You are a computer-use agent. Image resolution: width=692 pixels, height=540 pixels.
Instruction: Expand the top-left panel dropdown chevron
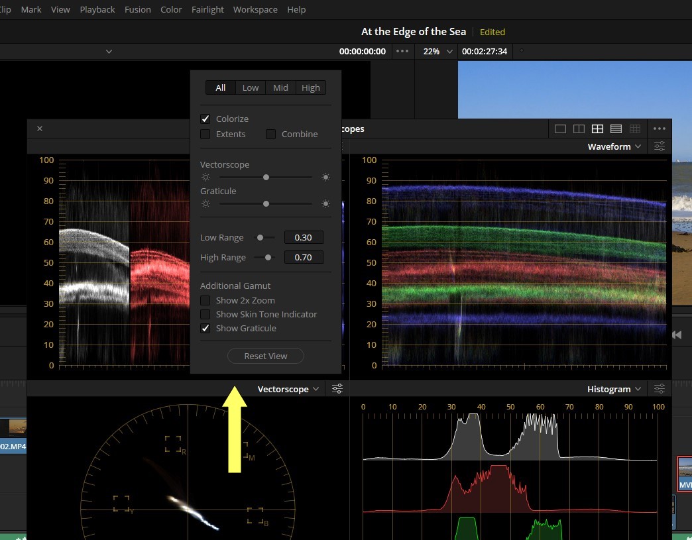coord(109,52)
